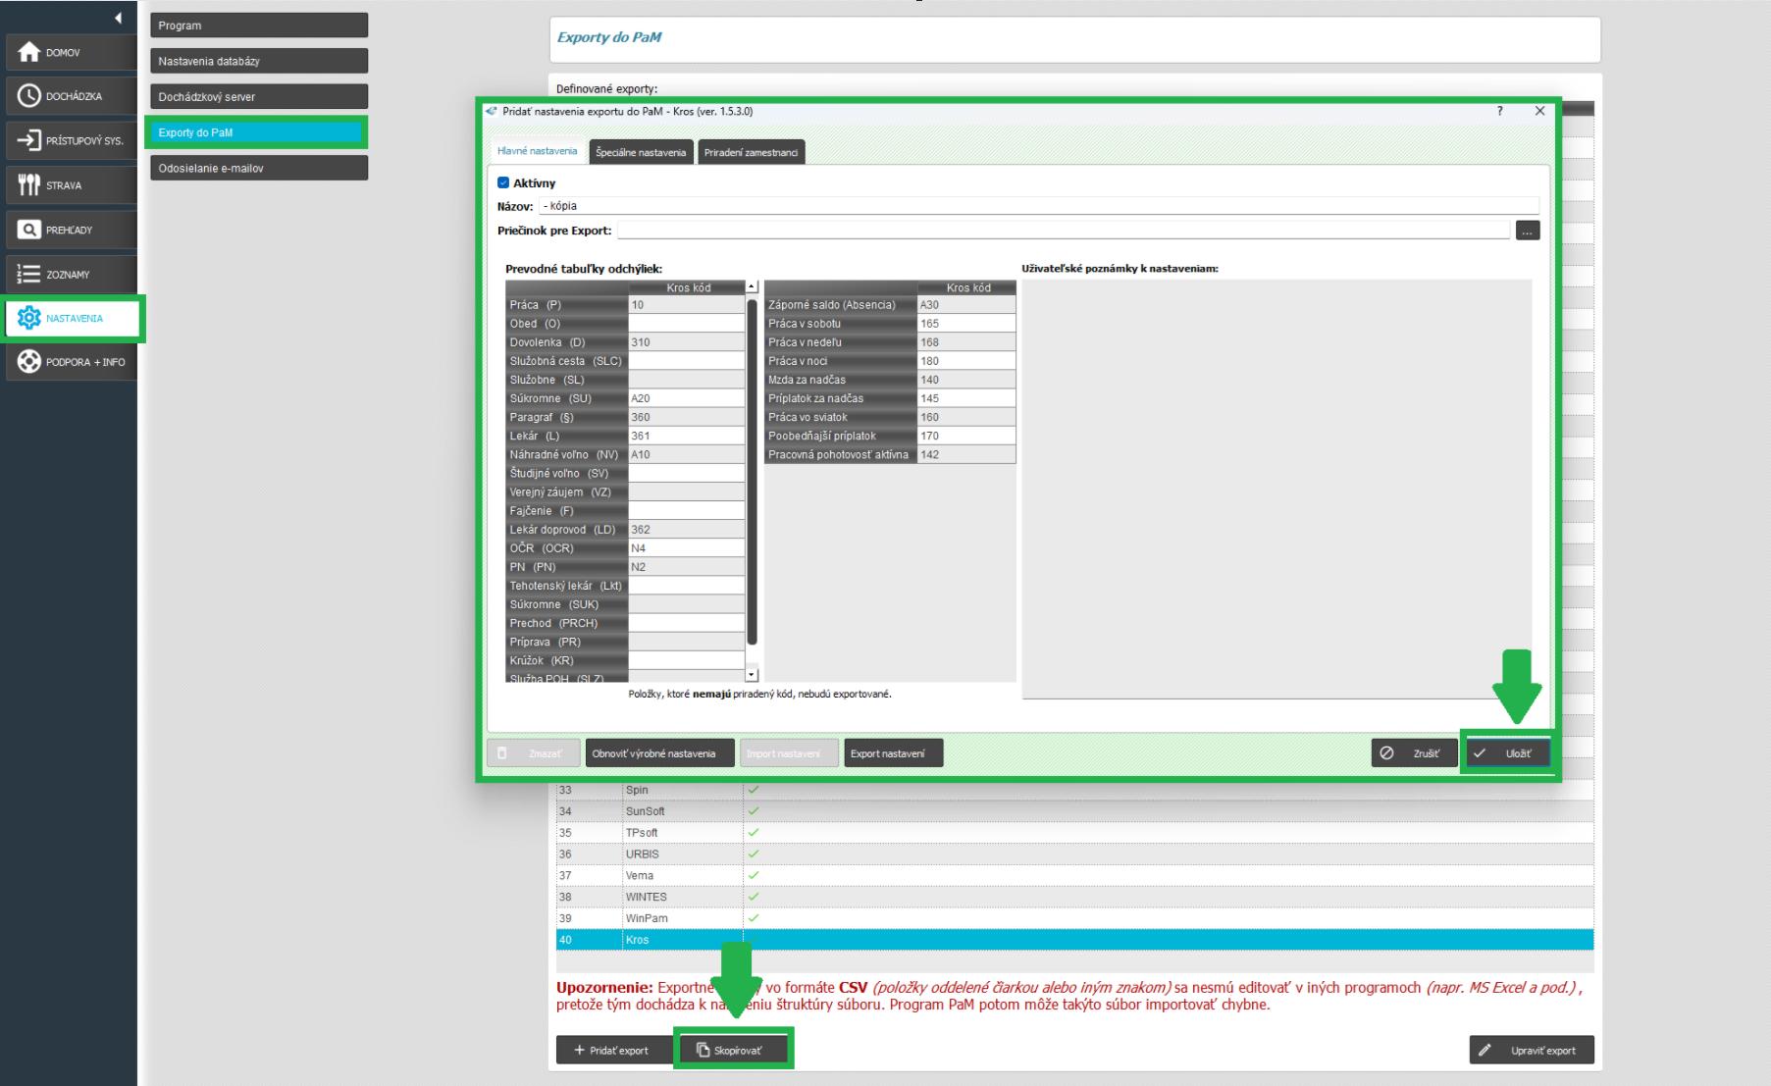
Task: Browse export folder with ellipsis button
Action: 1527,232
